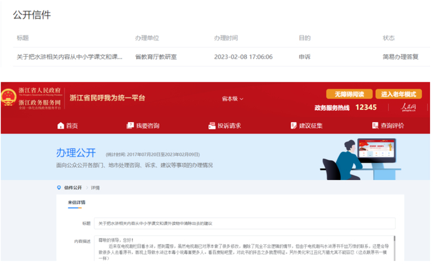Click the 状态 column header
Viewport: 437px width, 266px height.
388,38
